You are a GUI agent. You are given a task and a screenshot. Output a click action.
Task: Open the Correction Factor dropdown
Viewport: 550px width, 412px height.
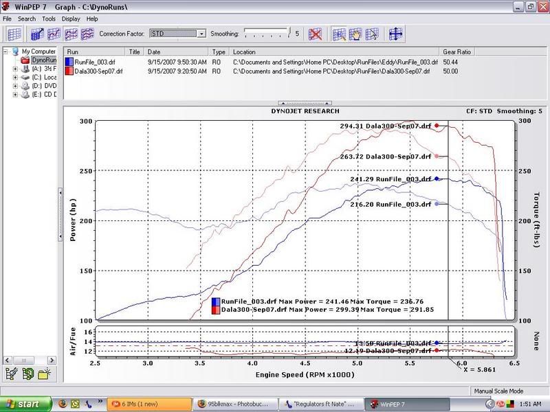[201, 33]
